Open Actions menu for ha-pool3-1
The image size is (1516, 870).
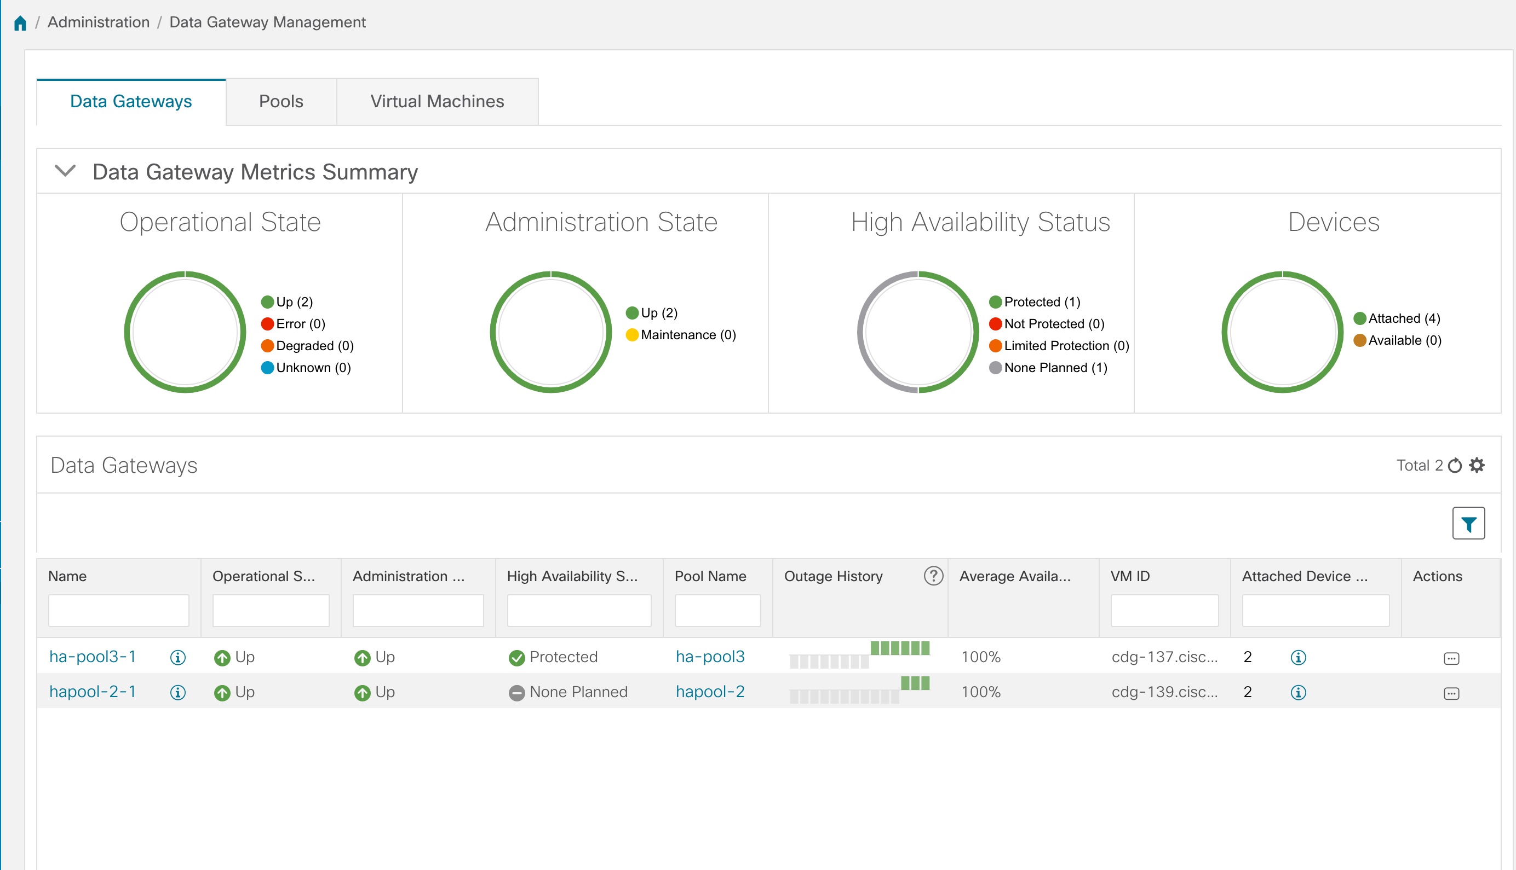1451,658
